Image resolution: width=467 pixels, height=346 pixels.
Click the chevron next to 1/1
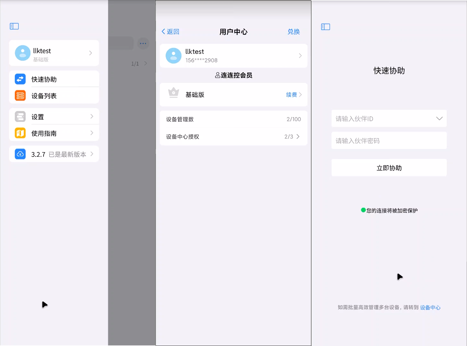pos(145,63)
